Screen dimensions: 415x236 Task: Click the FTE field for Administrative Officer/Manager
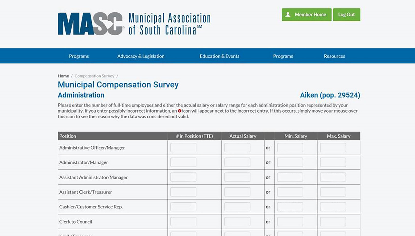pyautogui.click(x=183, y=147)
